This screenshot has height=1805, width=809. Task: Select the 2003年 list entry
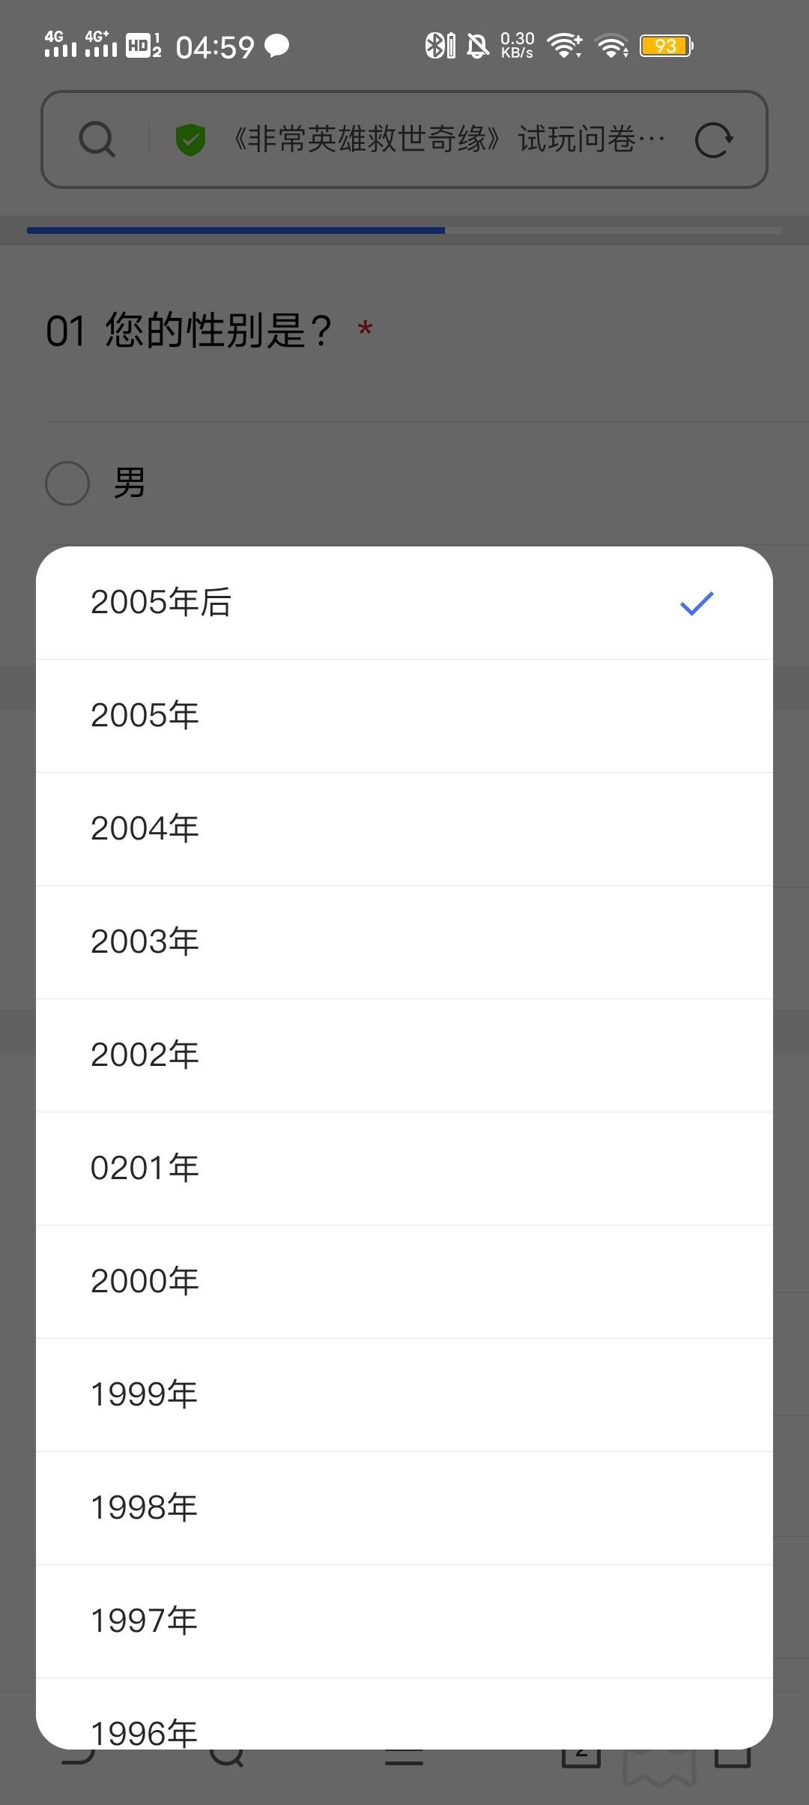coord(404,942)
